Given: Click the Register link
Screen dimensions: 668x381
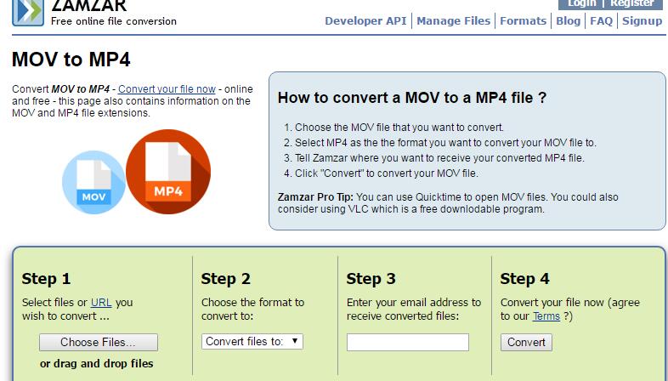Looking at the screenshot, I should (632, 3).
